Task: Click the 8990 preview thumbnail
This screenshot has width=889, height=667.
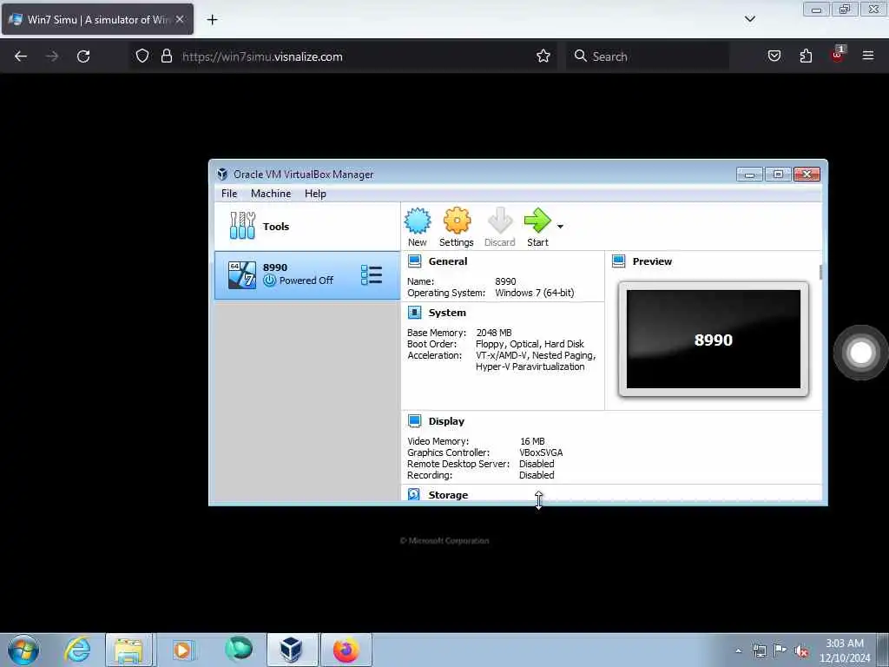Action: [x=714, y=340]
